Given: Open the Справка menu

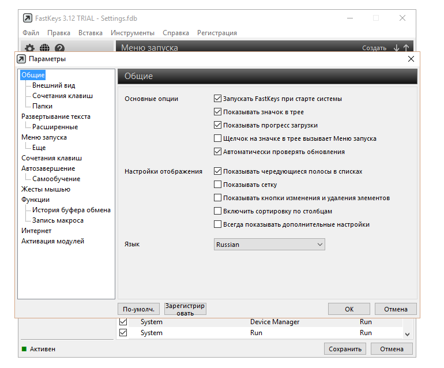Looking at the screenshot, I should (x=175, y=33).
